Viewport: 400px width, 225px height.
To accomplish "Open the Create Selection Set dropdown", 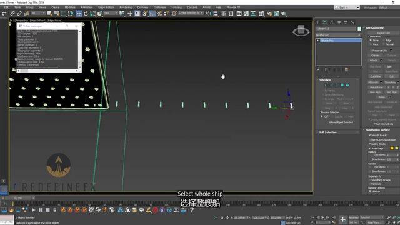I will point(191,13).
